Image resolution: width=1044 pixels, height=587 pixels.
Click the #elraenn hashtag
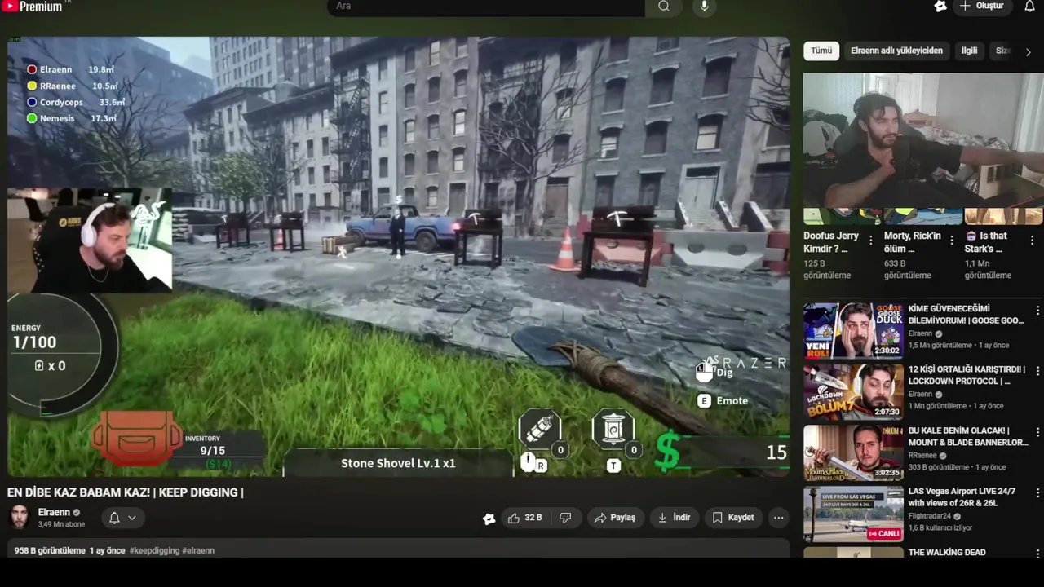(x=198, y=551)
